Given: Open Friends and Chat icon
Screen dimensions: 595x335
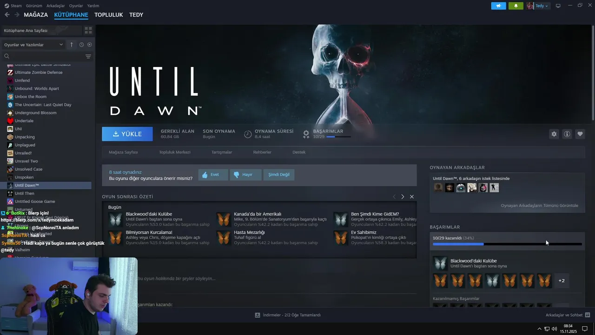Looking at the screenshot, I should (x=588, y=315).
